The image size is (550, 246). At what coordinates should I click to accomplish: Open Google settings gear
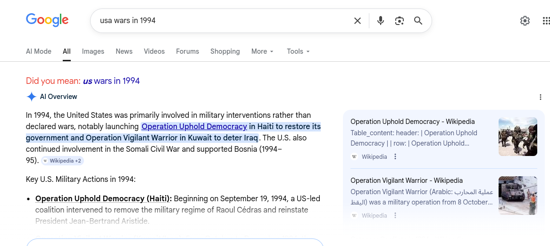[x=525, y=21]
